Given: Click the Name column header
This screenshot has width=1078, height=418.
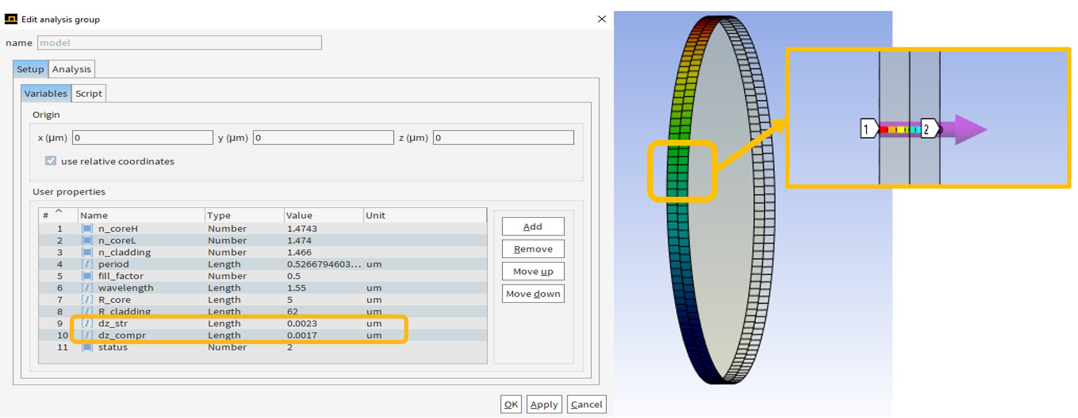Looking at the screenshot, I should click(x=142, y=215).
